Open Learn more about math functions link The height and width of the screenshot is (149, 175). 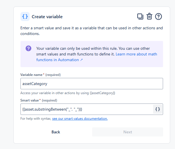coord(136,54)
